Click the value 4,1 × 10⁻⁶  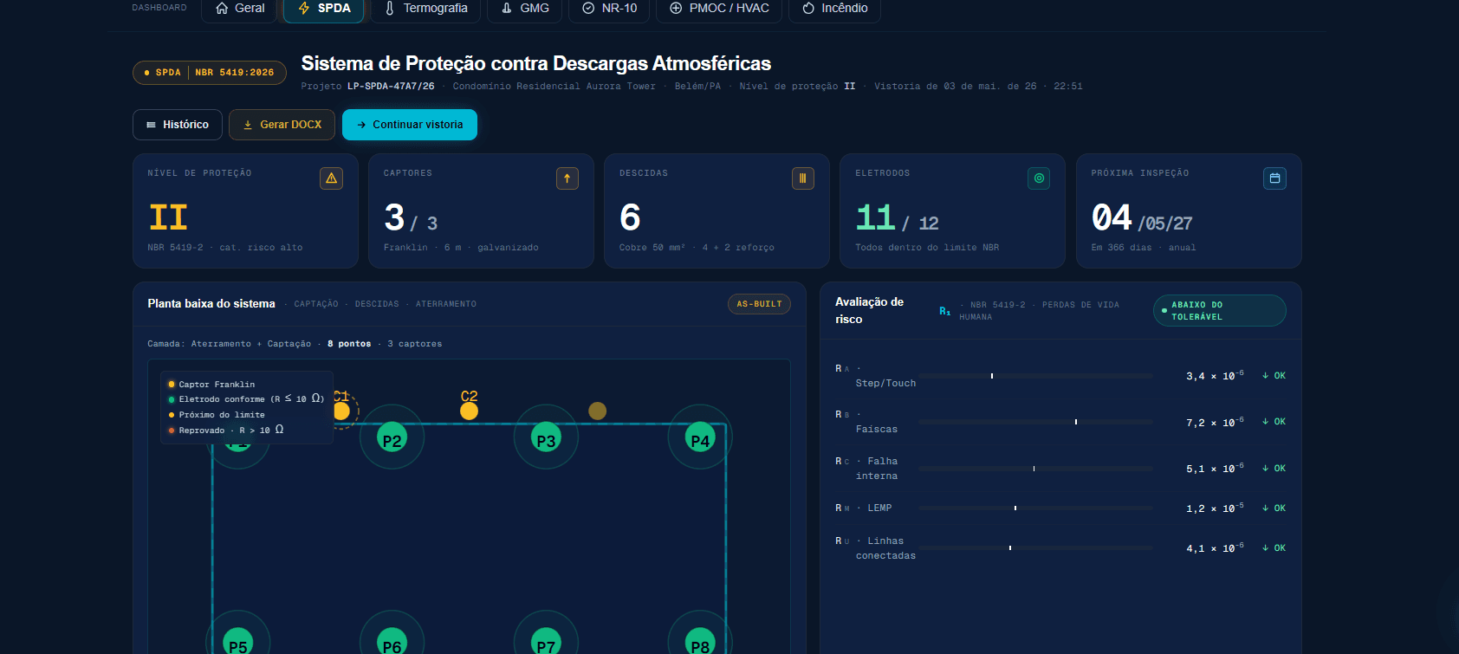(1215, 548)
